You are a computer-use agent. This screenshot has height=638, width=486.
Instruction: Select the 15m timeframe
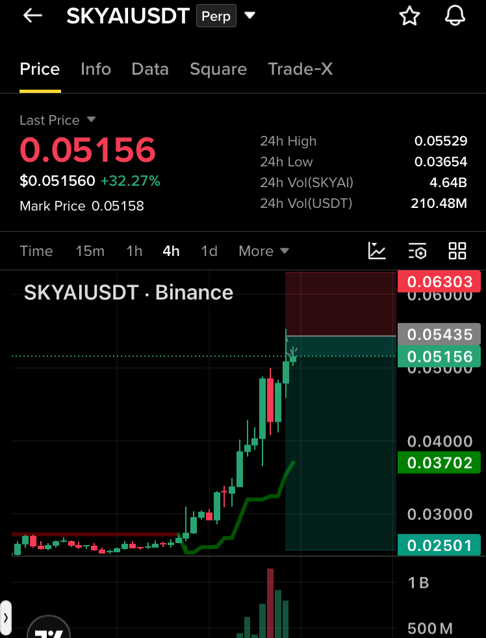[90, 251]
